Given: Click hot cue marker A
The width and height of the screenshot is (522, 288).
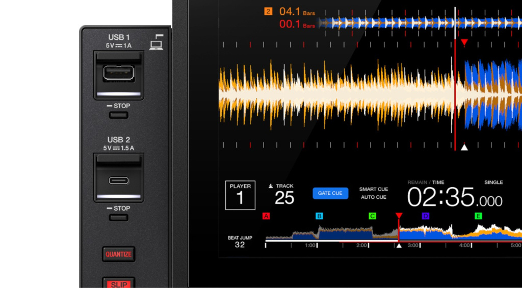Looking at the screenshot, I should 266,216.
